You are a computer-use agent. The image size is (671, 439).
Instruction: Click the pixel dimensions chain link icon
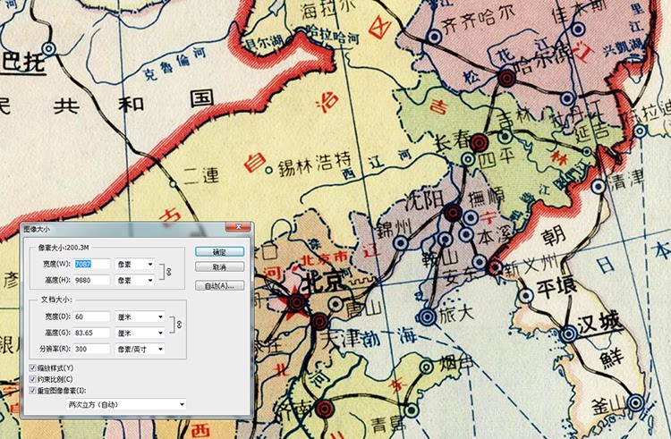(x=169, y=272)
